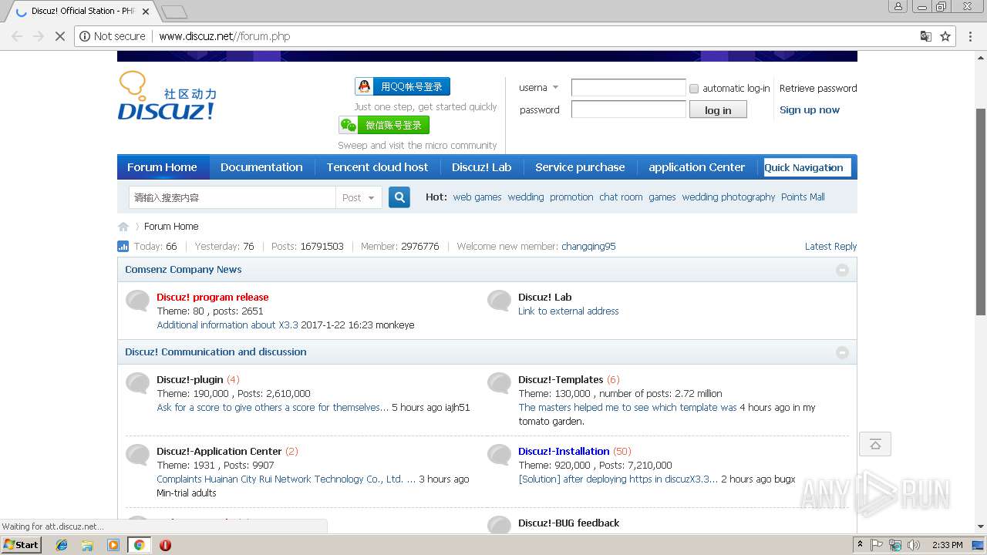Open the Documentation nav item
The width and height of the screenshot is (987, 555).
tap(261, 167)
